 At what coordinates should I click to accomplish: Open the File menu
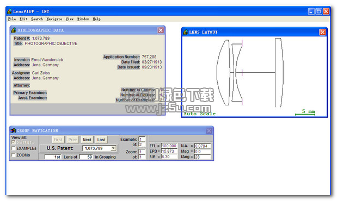[x=12, y=19]
